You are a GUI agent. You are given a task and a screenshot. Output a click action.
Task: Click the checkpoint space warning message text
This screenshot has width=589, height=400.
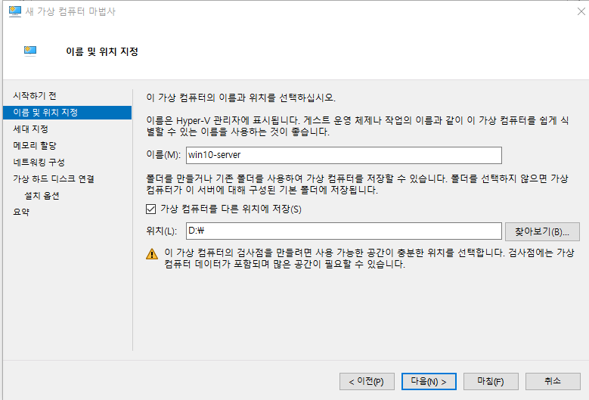click(369, 259)
